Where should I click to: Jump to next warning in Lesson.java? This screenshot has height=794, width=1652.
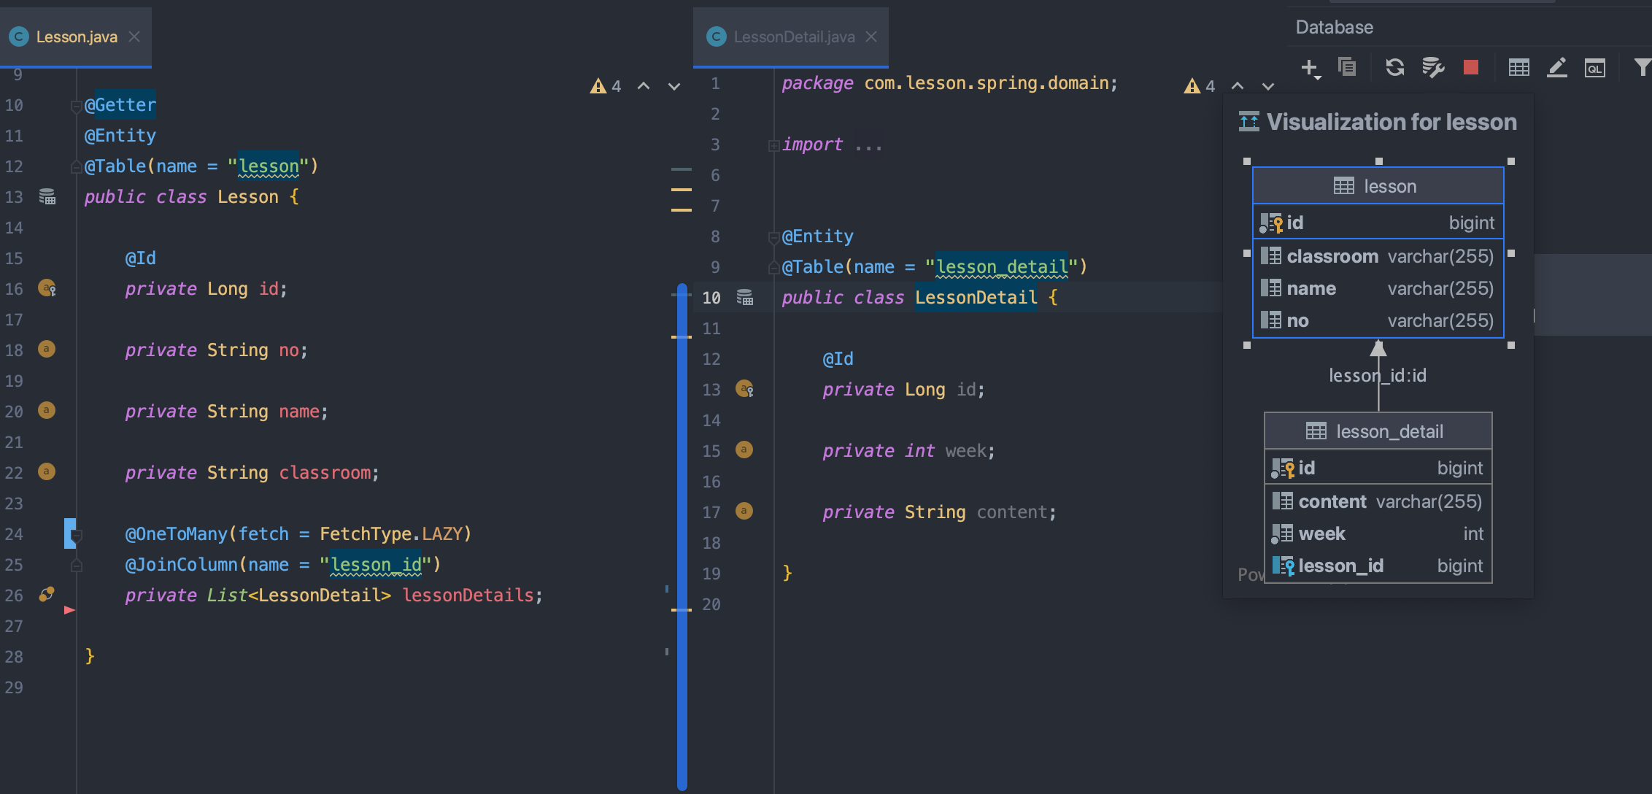point(674,86)
